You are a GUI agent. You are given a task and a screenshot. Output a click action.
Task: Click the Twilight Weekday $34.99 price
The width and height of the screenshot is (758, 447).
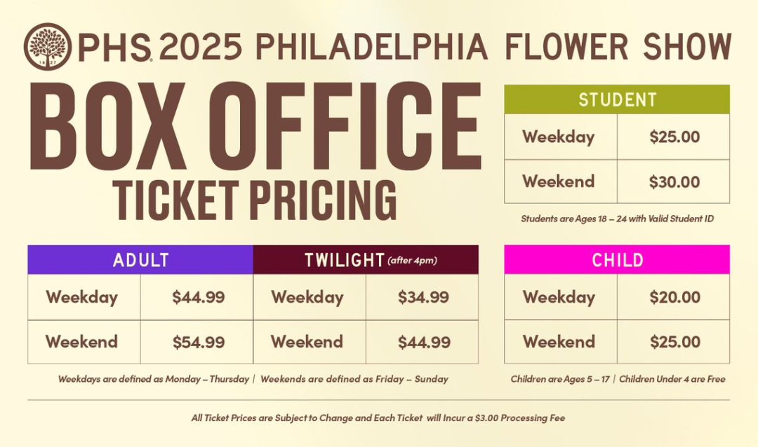click(423, 297)
